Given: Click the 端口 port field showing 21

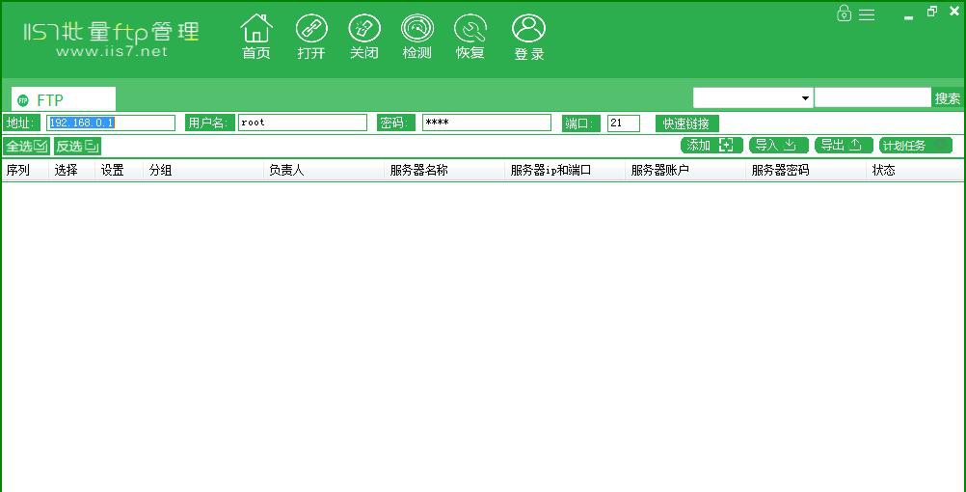Looking at the screenshot, I should coord(624,123).
